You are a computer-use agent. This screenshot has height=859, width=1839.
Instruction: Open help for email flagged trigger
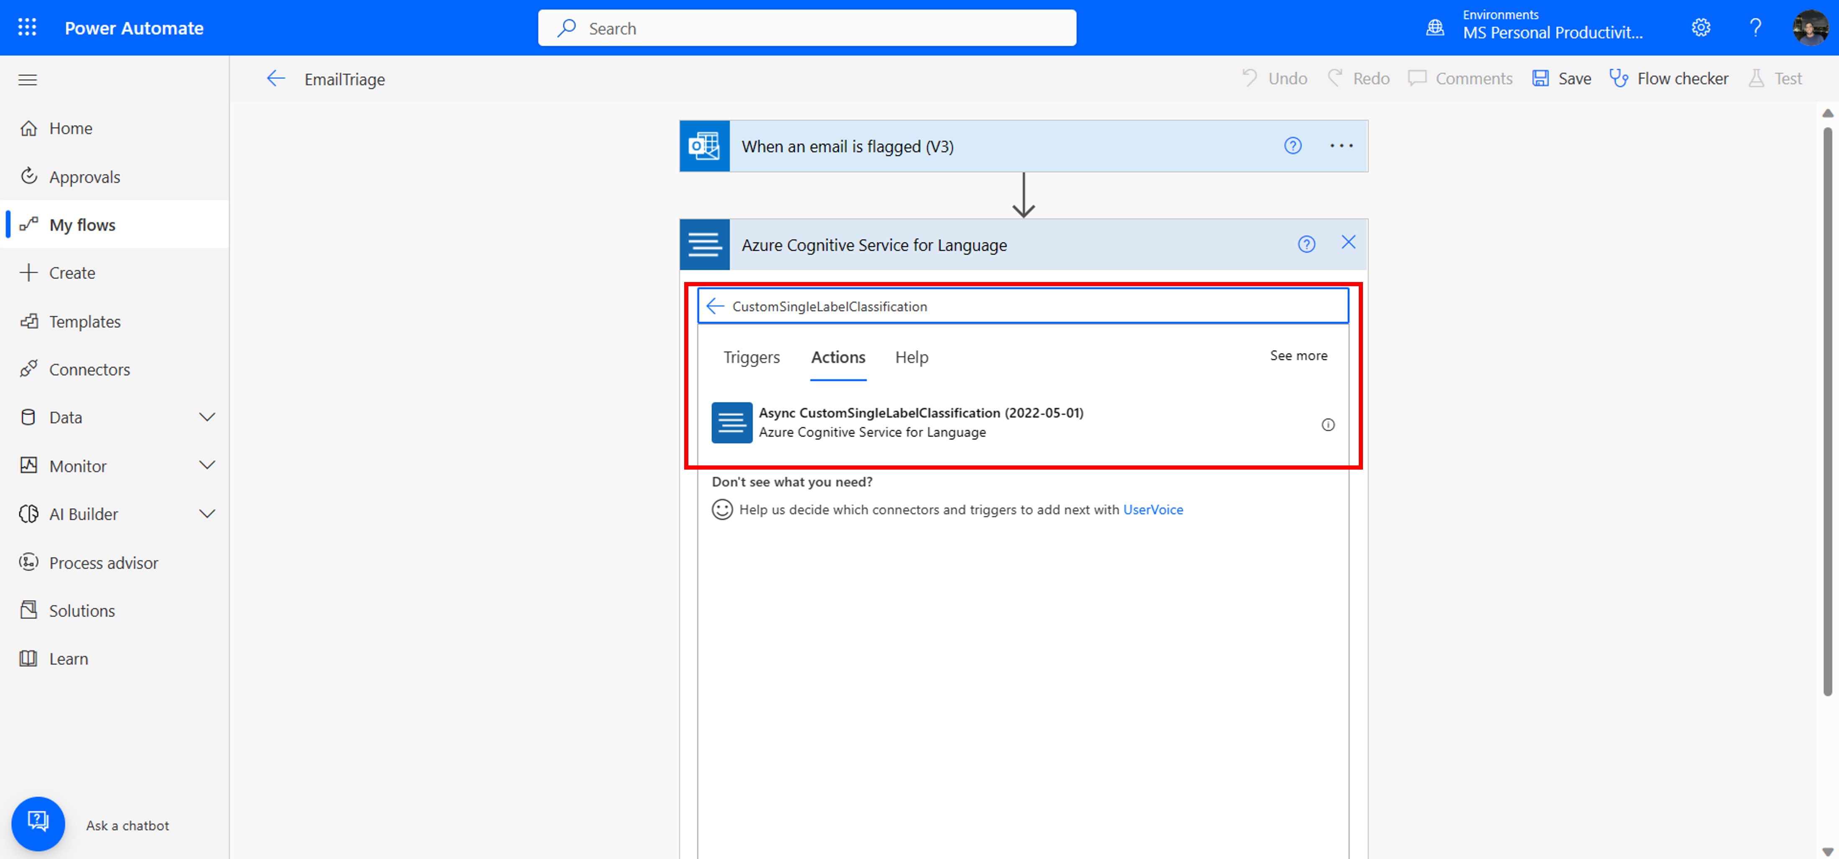pos(1292,145)
